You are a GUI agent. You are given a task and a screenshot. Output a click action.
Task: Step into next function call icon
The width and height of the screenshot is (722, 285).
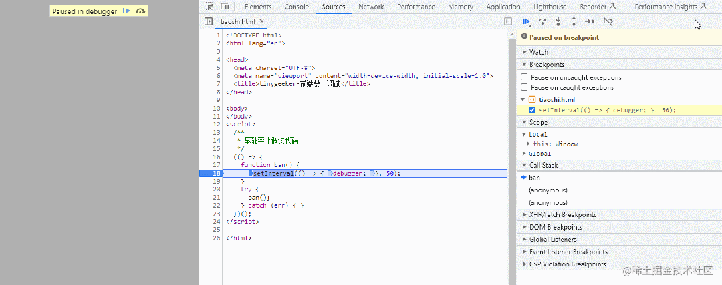coord(558,21)
